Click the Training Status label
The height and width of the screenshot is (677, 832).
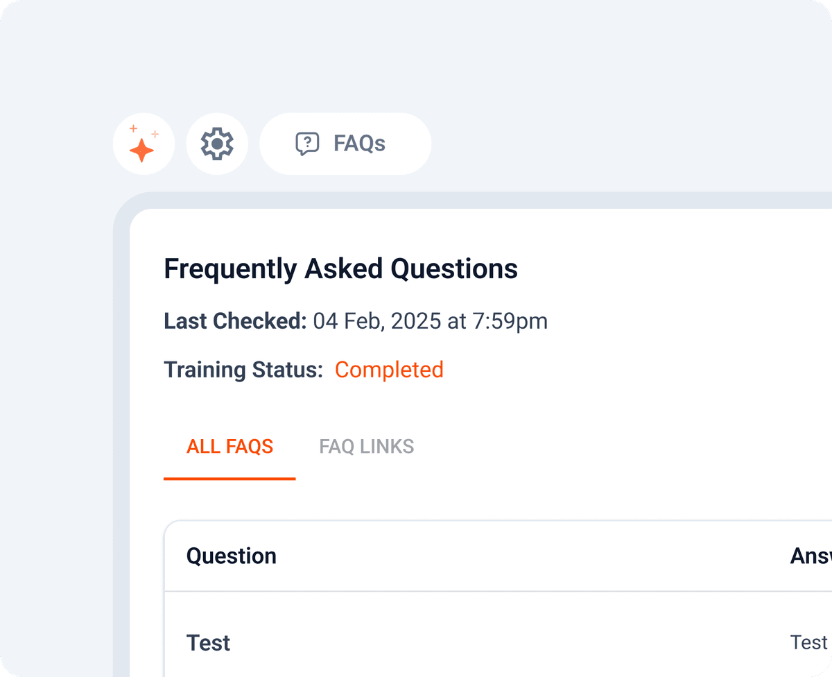click(243, 370)
